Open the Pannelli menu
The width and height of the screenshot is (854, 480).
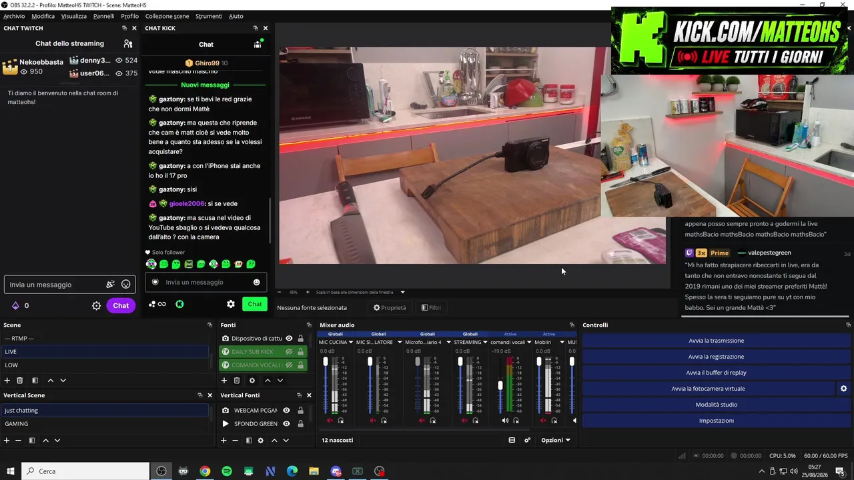(x=103, y=16)
